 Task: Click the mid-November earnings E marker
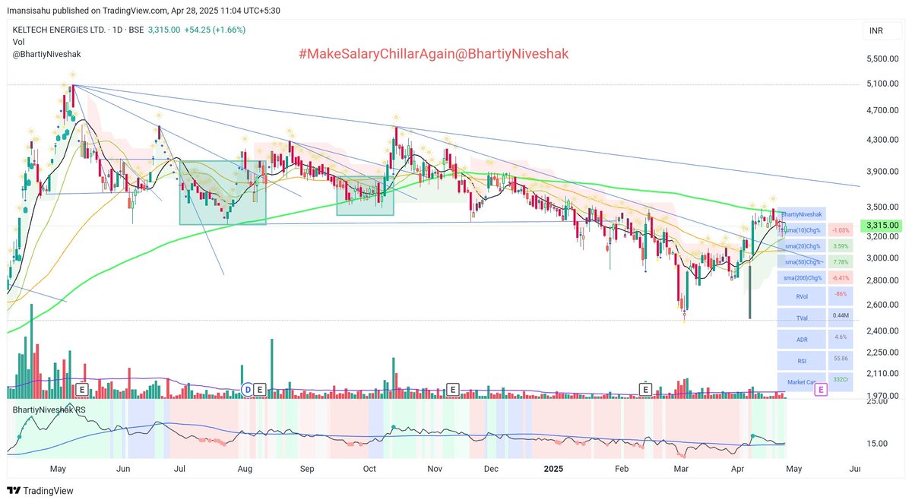453,389
